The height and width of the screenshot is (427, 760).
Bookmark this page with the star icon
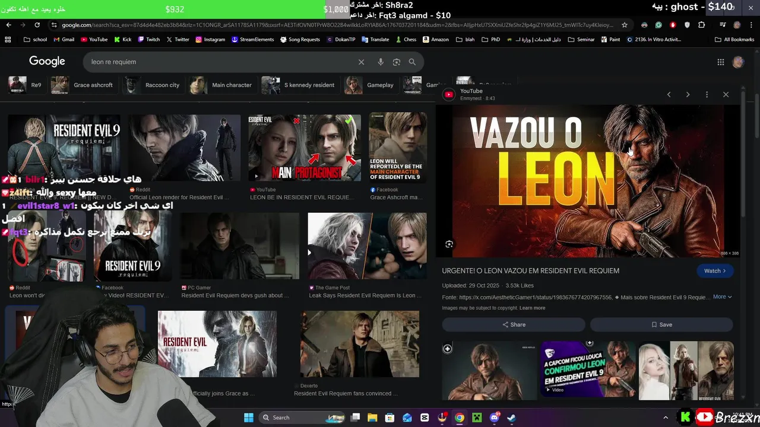coord(625,25)
